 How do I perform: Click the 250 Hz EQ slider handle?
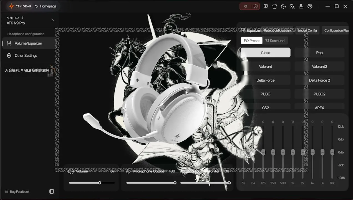(273, 152)
